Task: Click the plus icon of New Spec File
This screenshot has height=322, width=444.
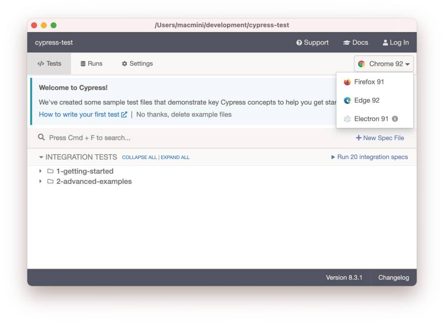Action: tap(359, 138)
